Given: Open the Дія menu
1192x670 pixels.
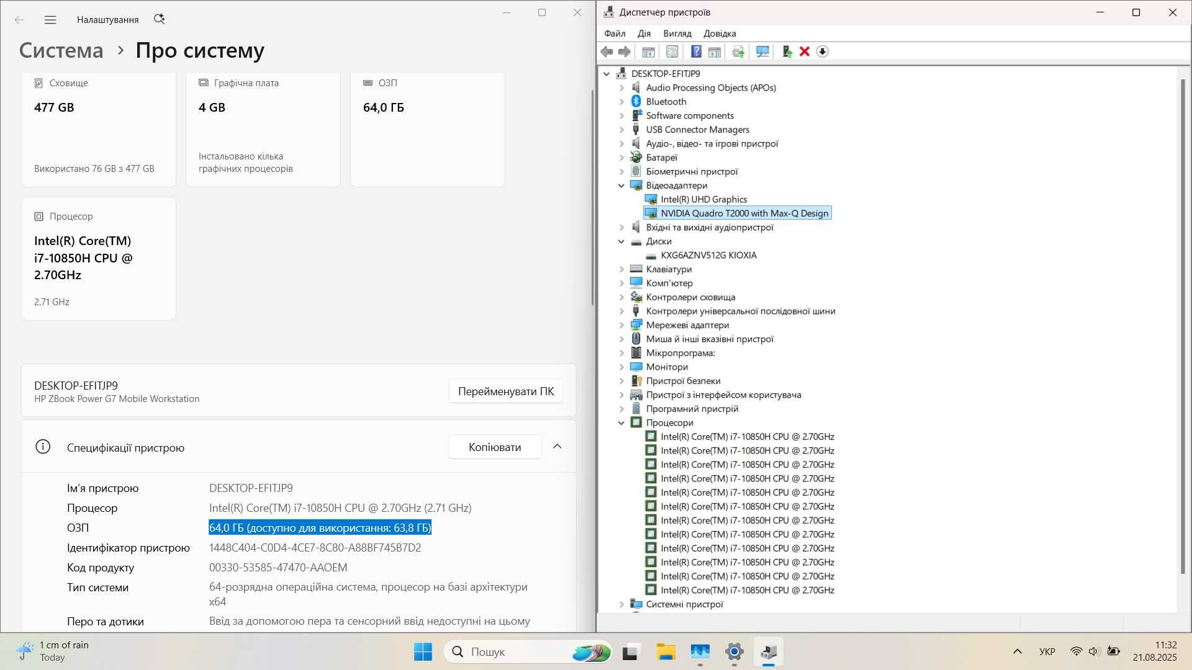Looking at the screenshot, I should tap(644, 33).
